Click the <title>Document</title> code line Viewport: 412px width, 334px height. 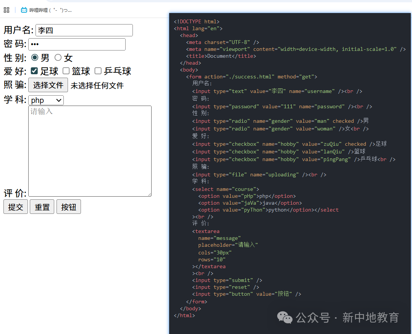(221, 56)
